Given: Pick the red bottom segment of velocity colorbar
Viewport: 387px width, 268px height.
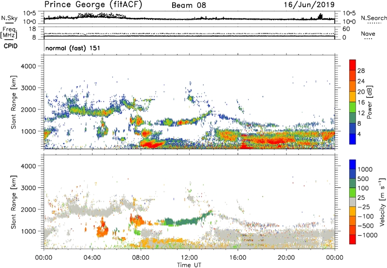Looking at the screenshot, I should click(353, 239).
